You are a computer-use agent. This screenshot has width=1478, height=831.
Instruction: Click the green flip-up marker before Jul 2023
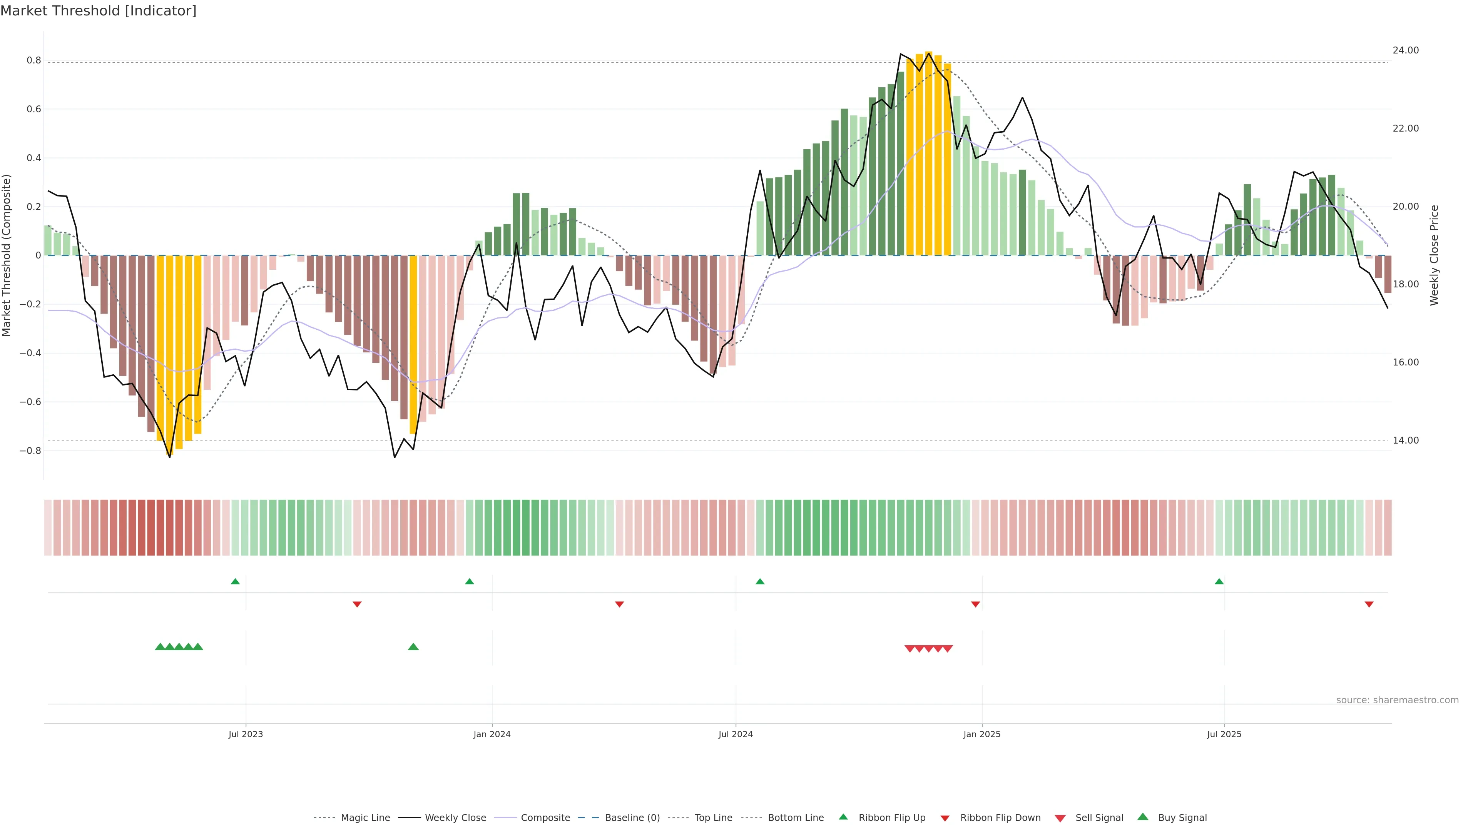(x=235, y=582)
